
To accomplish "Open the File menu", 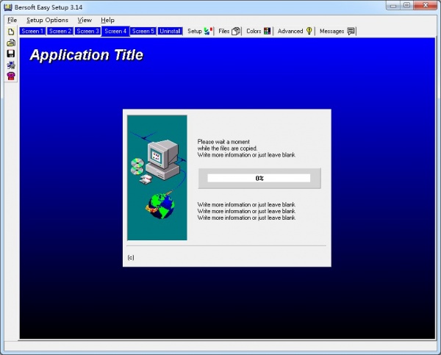I will click(x=12, y=20).
